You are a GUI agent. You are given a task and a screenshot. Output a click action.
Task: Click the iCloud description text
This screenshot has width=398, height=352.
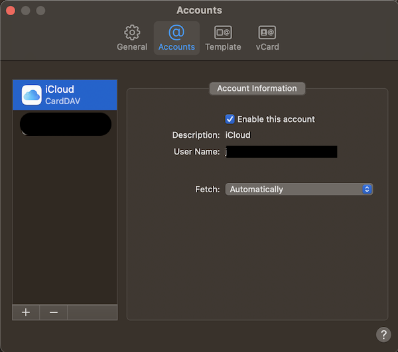coord(238,135)
